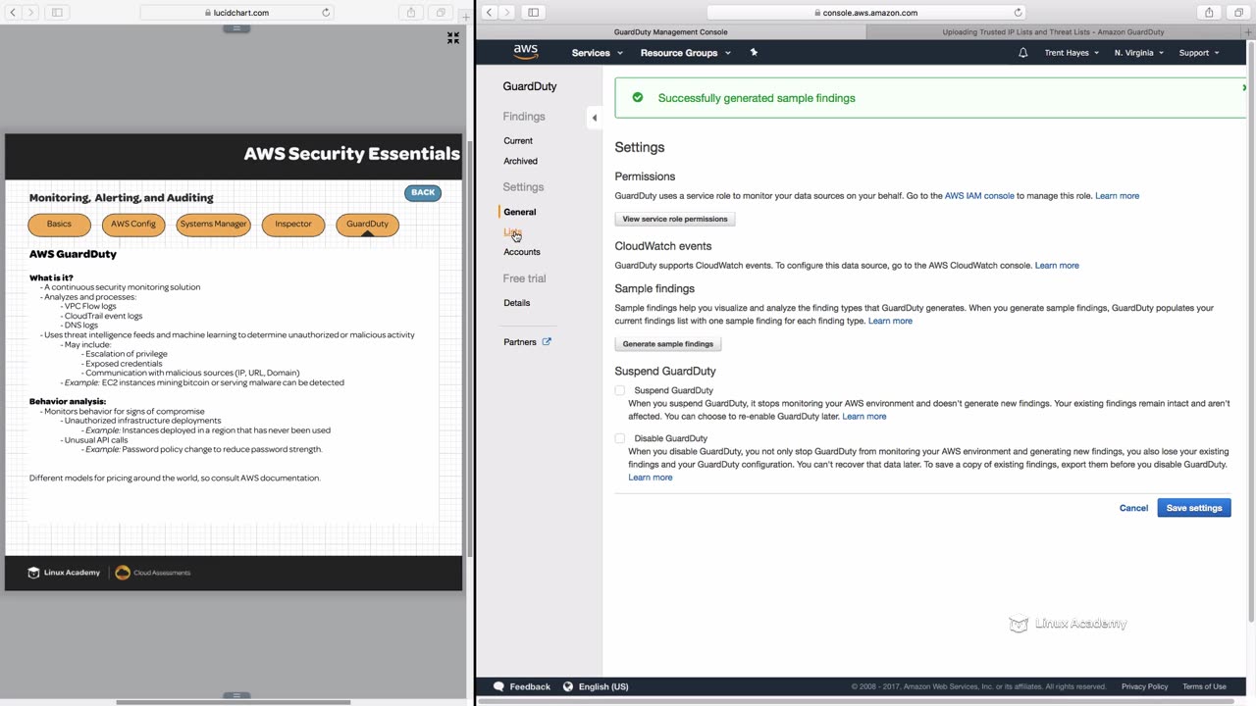The image size is (1256, 706).
Task: Collapse the GuardDuty side navigation arrow
Action: 594,118
